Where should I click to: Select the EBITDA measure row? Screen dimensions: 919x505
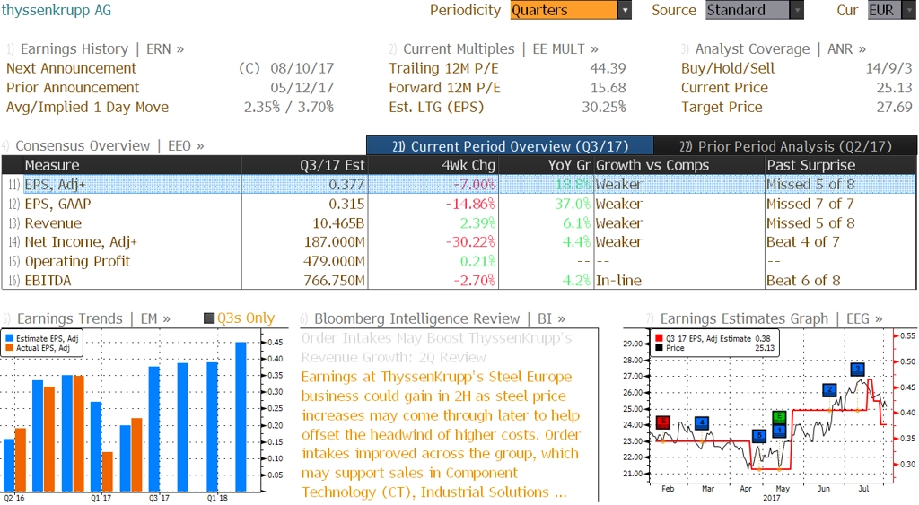(x=459, y=281)
